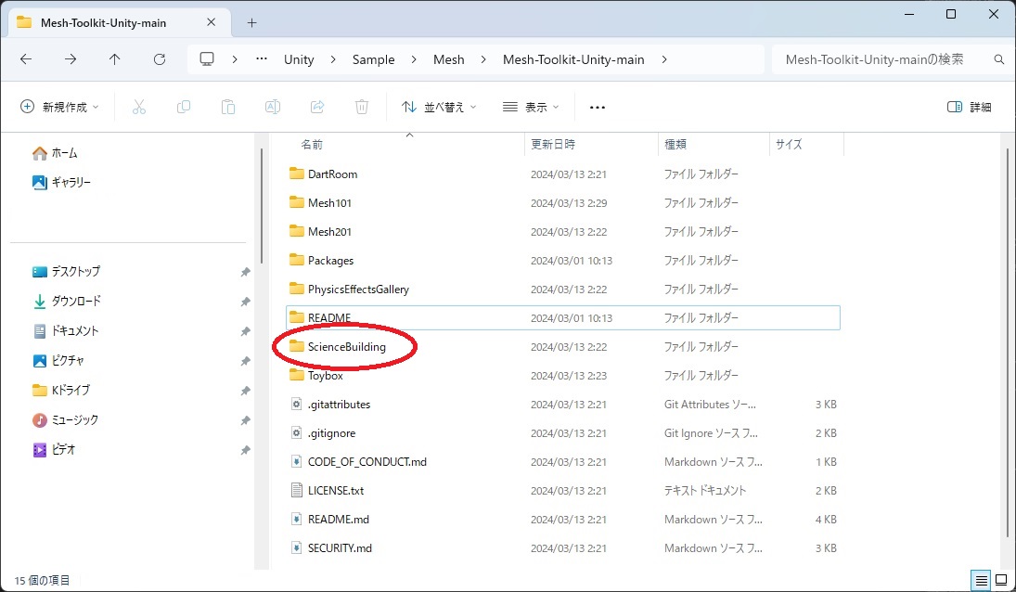Go forward with the forward arrow

pos(71,59)
